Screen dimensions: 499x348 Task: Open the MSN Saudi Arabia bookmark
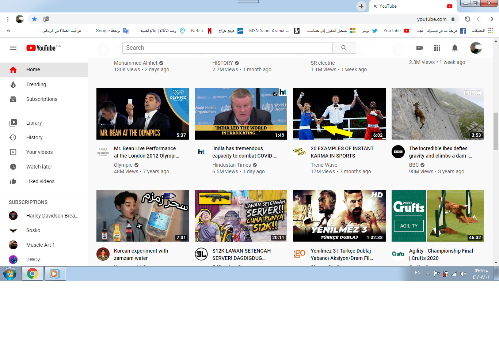point(274,31)
